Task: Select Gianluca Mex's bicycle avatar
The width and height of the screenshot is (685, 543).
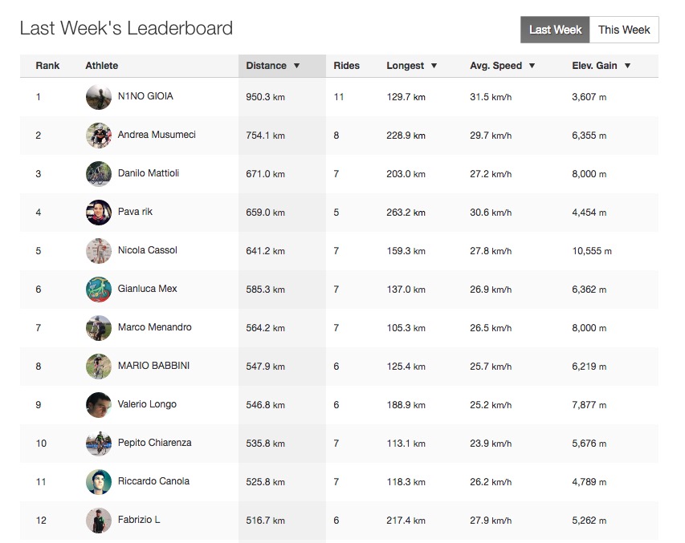Action: coord(99,290)
